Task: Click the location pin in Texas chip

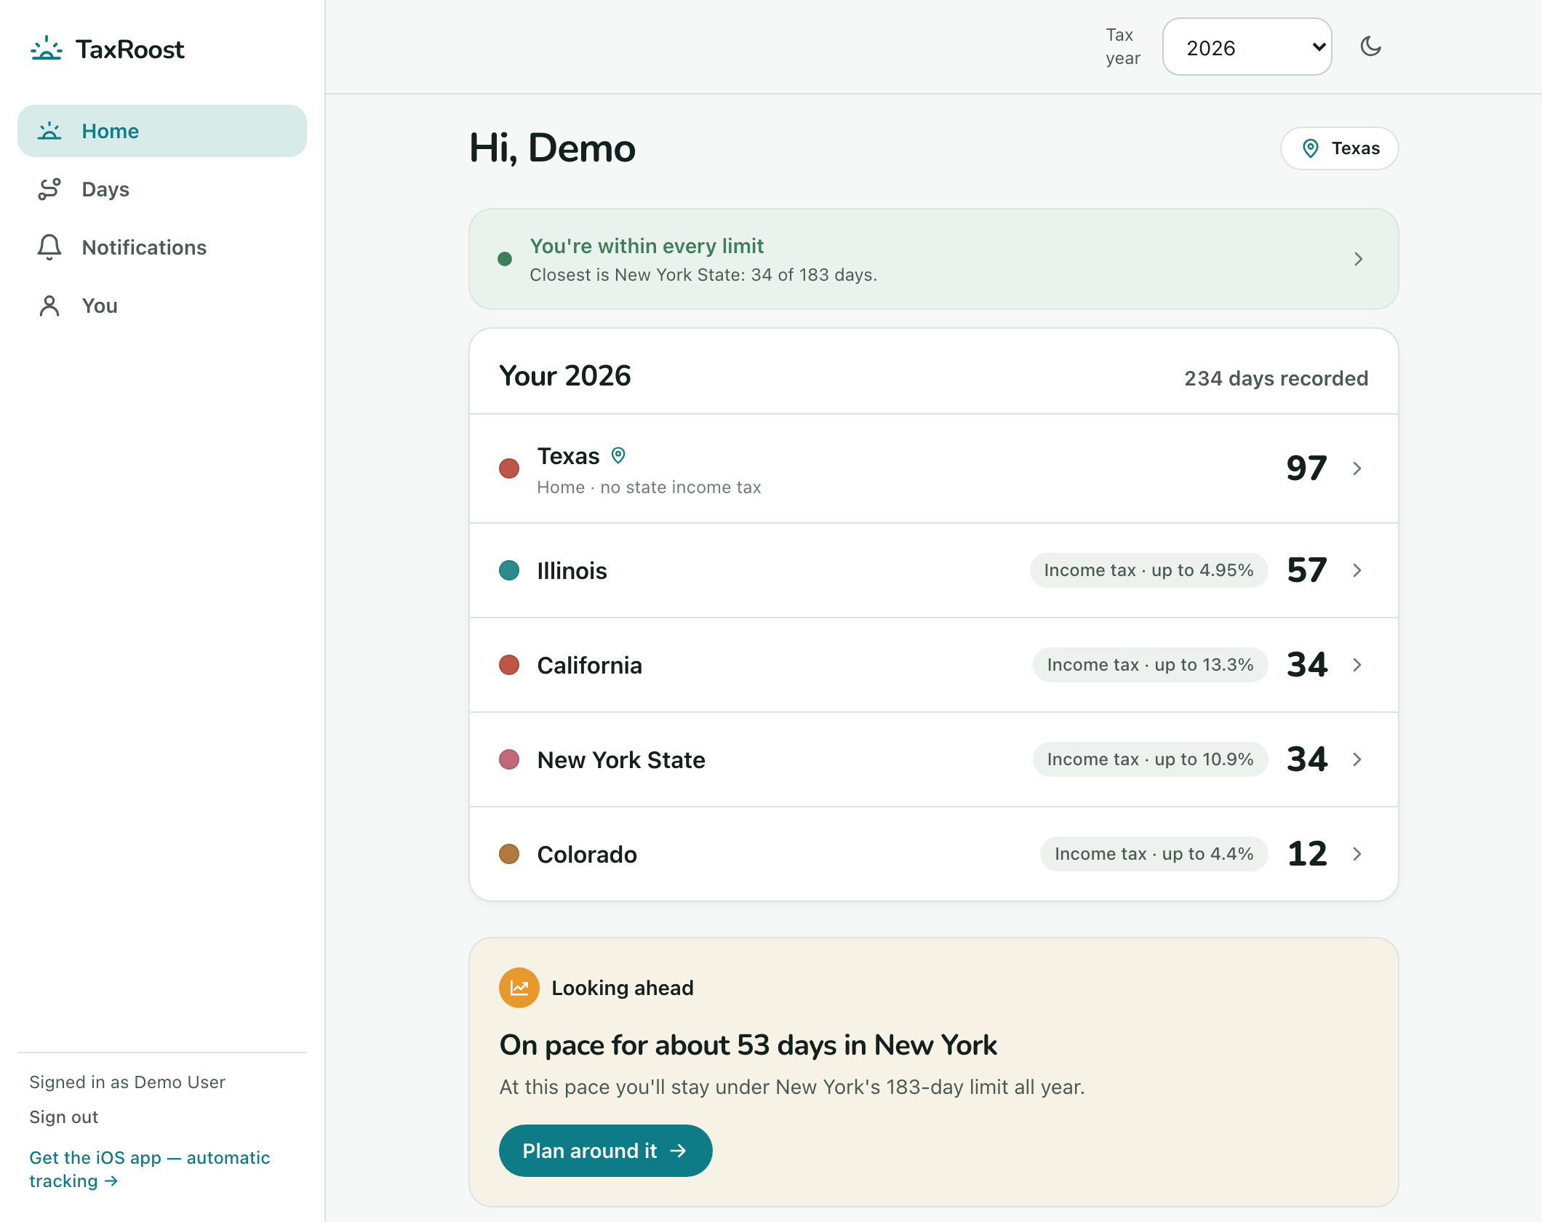Action: coord(1311,148)
